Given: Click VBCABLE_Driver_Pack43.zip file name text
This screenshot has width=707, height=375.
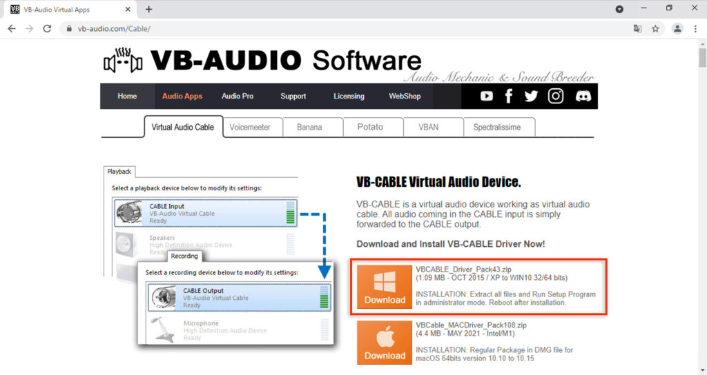Looking at the screenshot, I should coord(463,270).
